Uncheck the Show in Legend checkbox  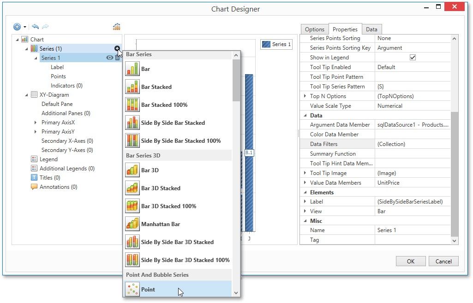pos(413,58)
